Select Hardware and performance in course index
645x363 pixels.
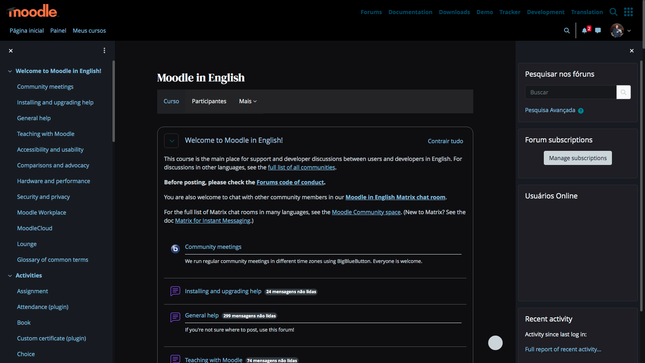pos(53,181)
